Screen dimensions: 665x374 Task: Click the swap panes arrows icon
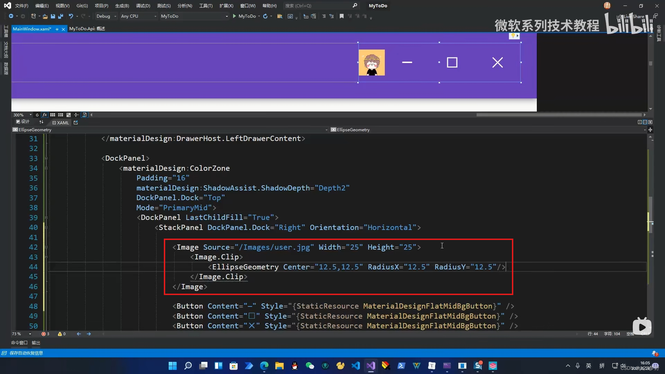pos(42,122)
